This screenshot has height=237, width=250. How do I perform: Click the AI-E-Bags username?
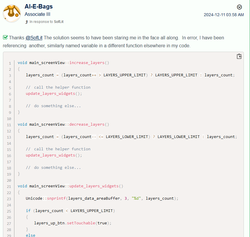point(39,6)
